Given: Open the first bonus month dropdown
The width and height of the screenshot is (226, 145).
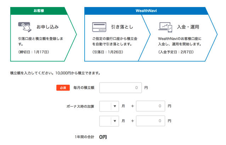Looking at the screenshot, I should 109,106.
